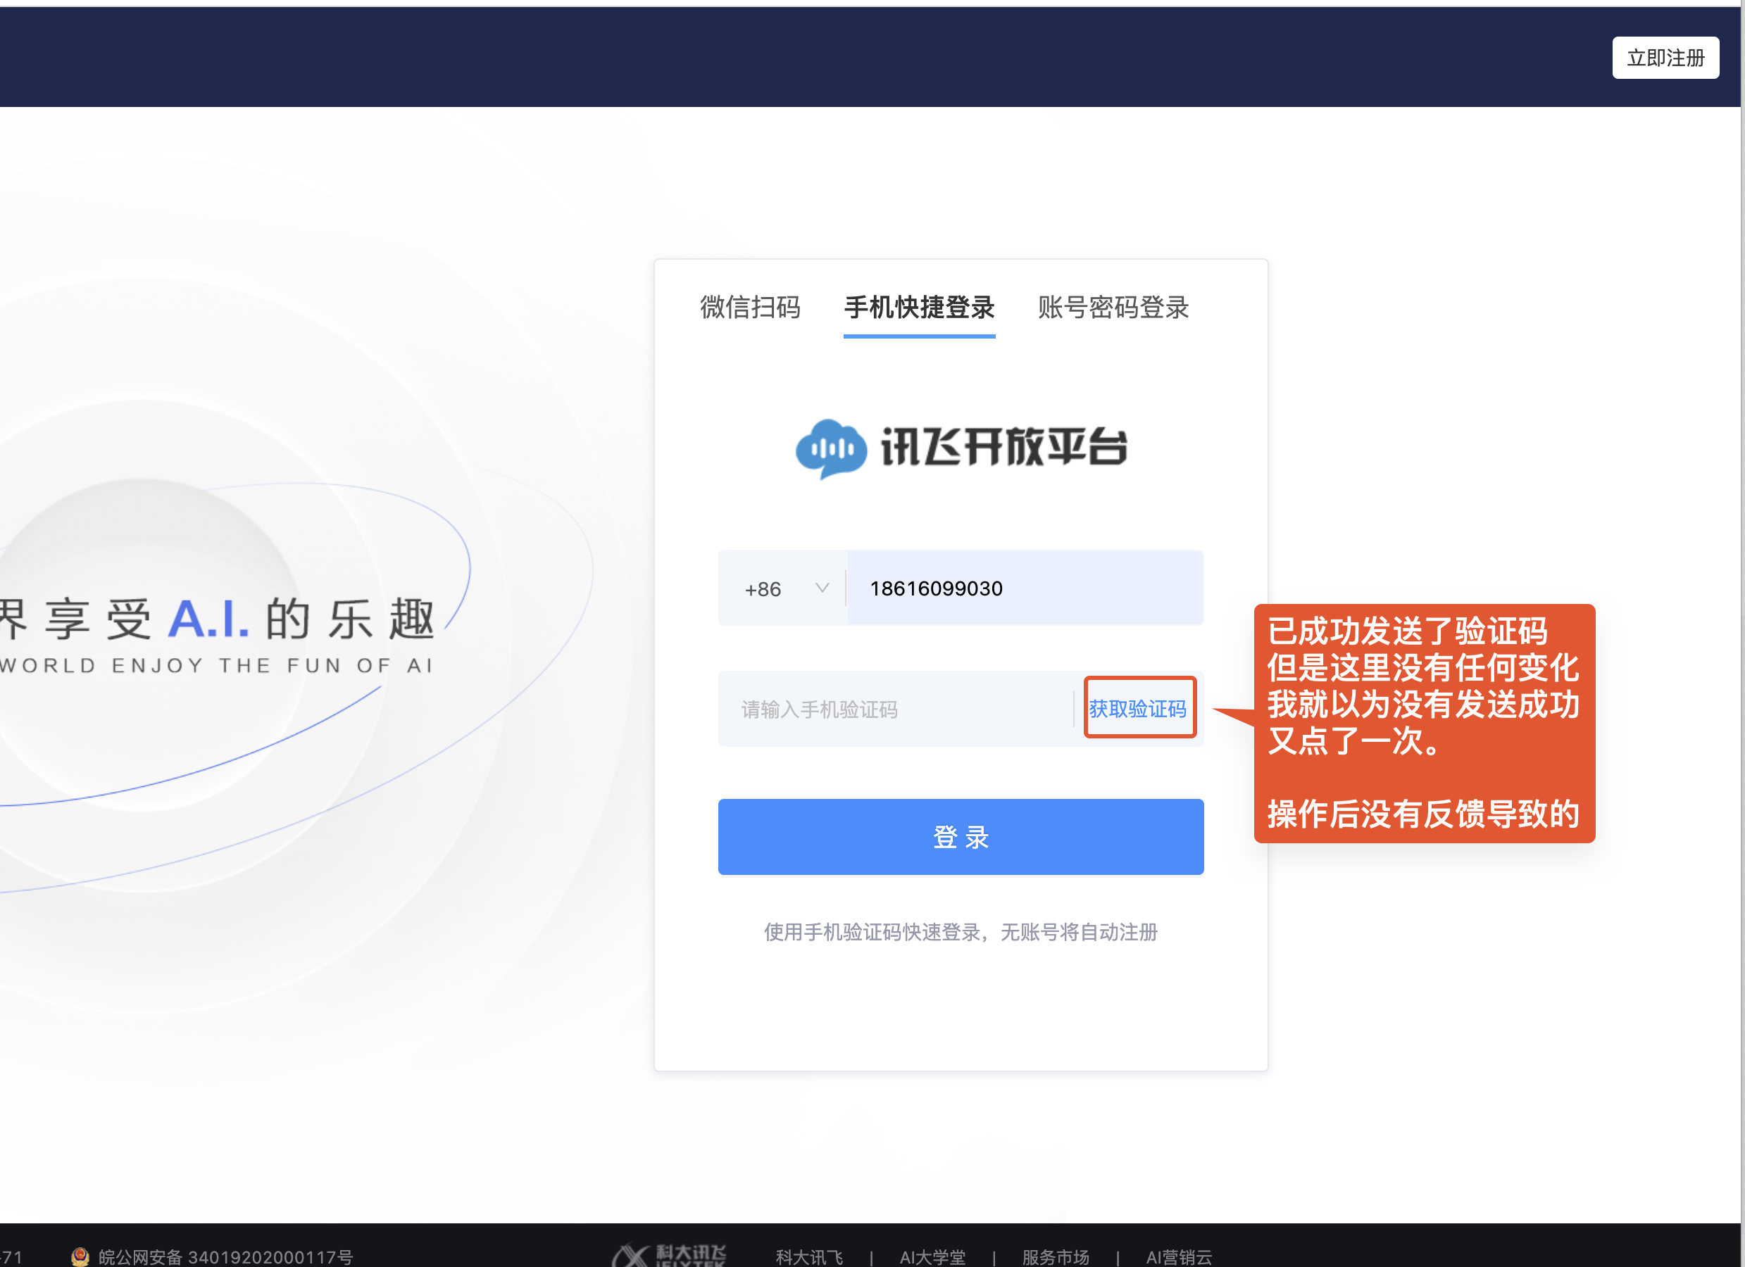Open the AI营销云 footer link
Screen dimensions: 1745x1267
(x=1179, y=1257)
